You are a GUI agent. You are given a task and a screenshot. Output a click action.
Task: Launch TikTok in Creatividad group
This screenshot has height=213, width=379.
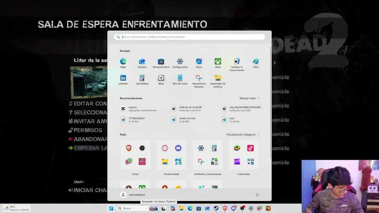pos(250,148)
